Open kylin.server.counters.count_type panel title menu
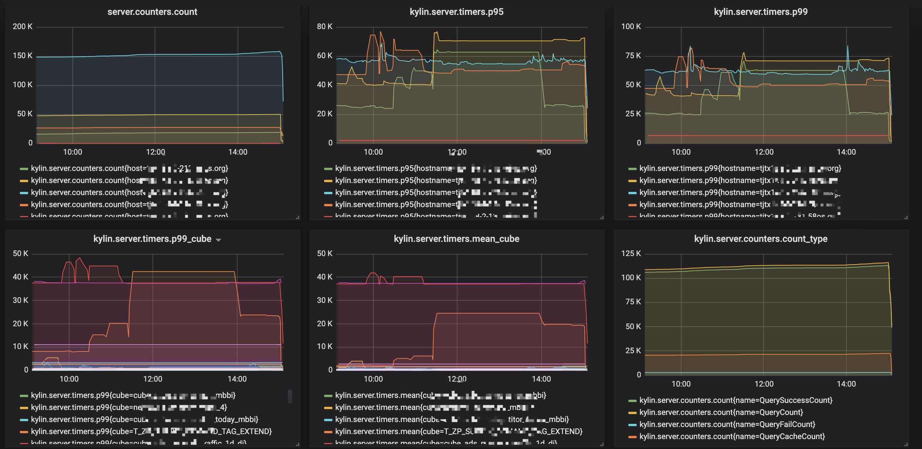Image resolution: width=922 pixels, height=449 pixels. point(761,239)
